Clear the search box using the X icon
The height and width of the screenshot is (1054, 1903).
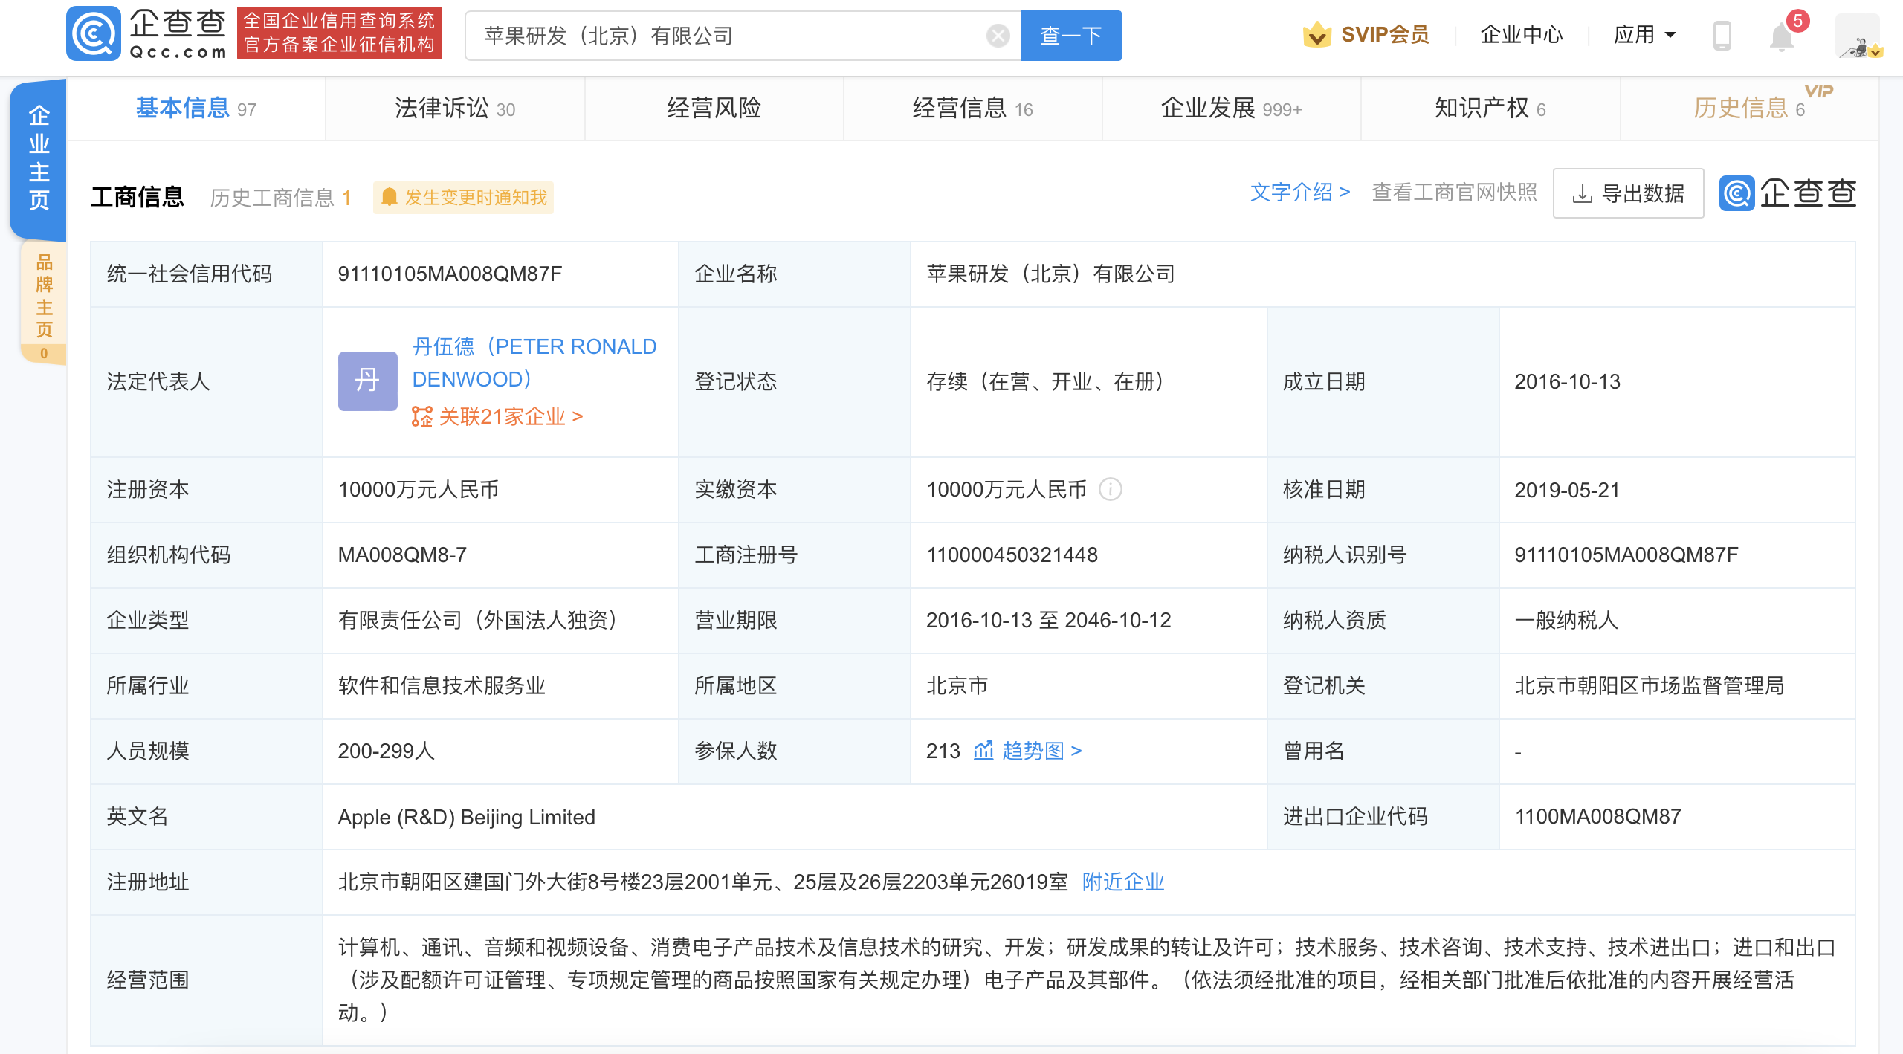tap(997, 34)
